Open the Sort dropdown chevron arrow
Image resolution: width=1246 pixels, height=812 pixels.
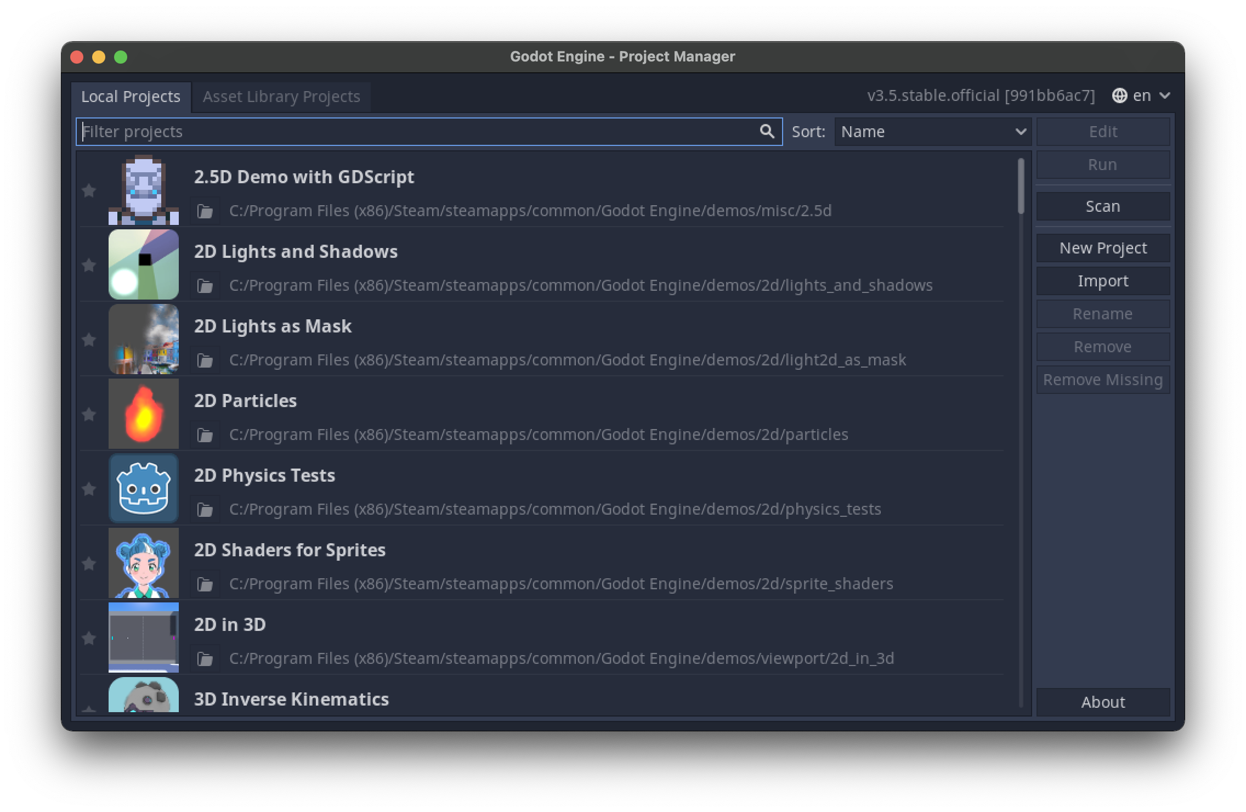(x=1020, y=131)
